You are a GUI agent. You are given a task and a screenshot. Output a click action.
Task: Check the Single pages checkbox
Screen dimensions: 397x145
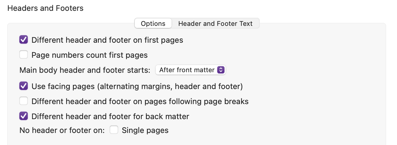[x=114, y=130]
